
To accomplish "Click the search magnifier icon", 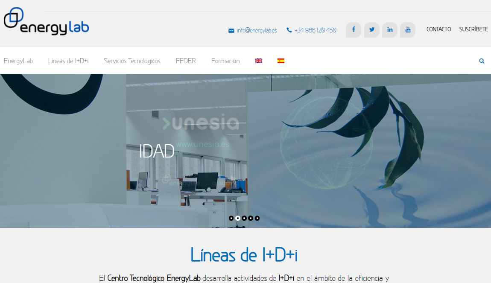I will 482,61.
